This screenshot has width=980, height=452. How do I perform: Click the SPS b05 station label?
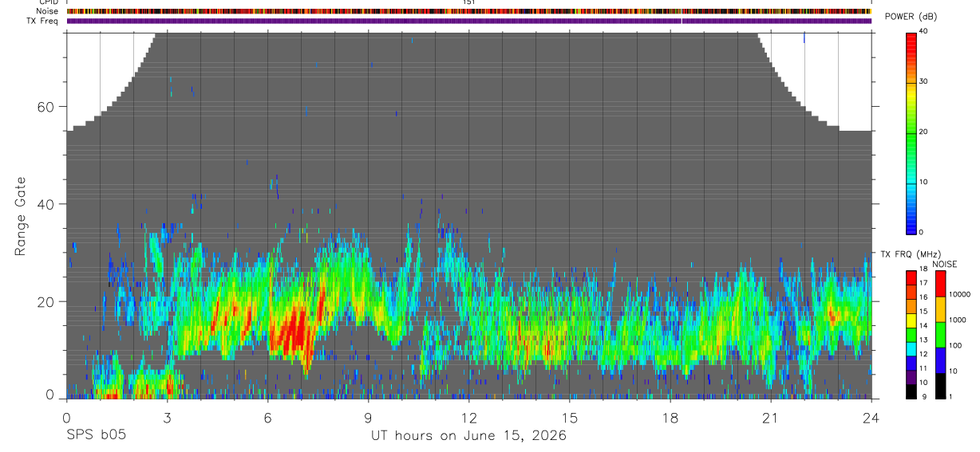[96, 435]
